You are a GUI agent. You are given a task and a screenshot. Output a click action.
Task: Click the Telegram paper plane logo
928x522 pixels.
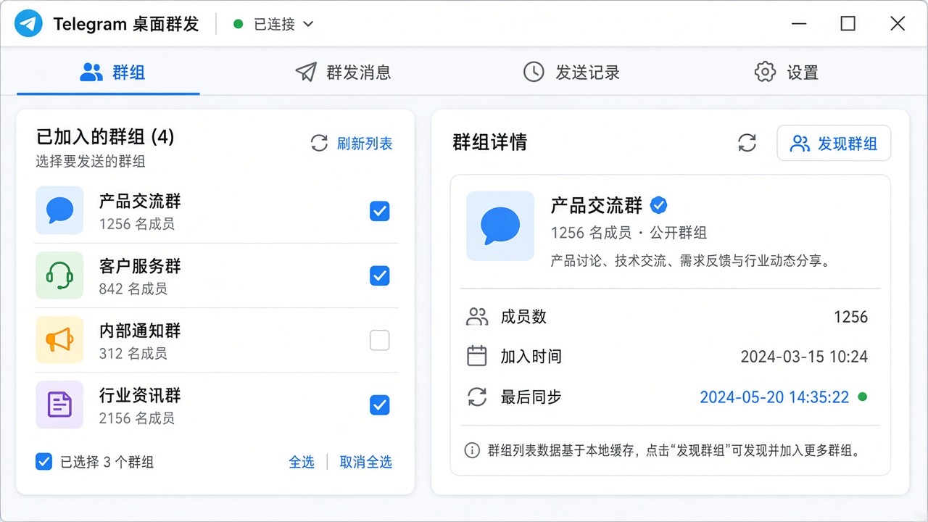pyautogui.click(x=29, y=24)
